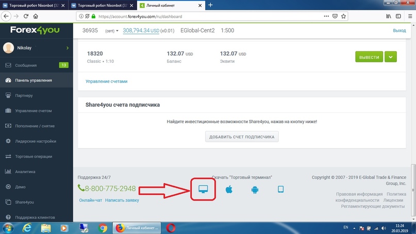Open the Android terminal download icon

[255, 190]
